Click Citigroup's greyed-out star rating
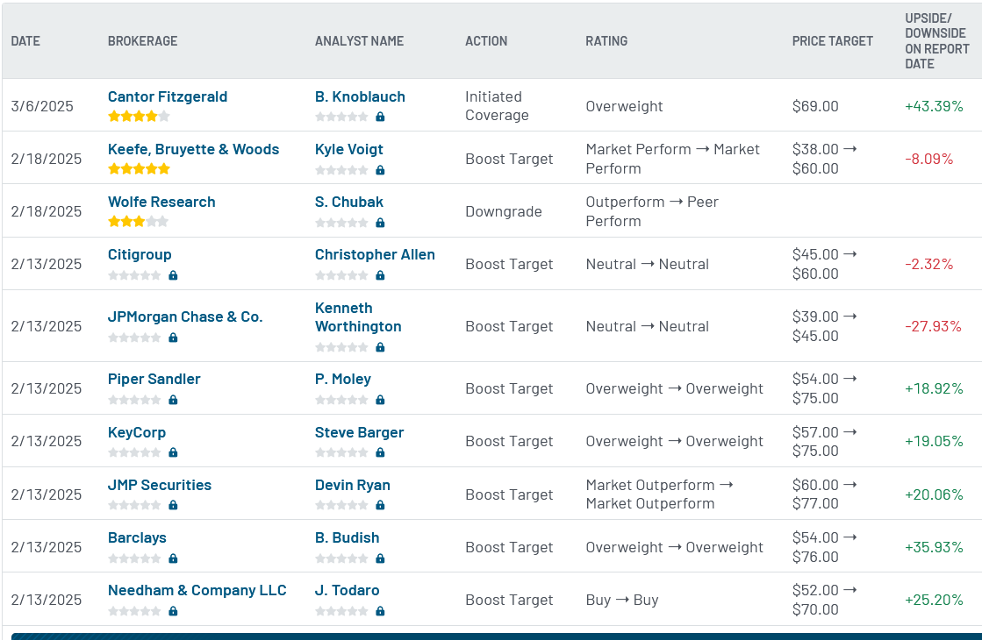Screen dimensions: 982x640 [x=134, y=274]
